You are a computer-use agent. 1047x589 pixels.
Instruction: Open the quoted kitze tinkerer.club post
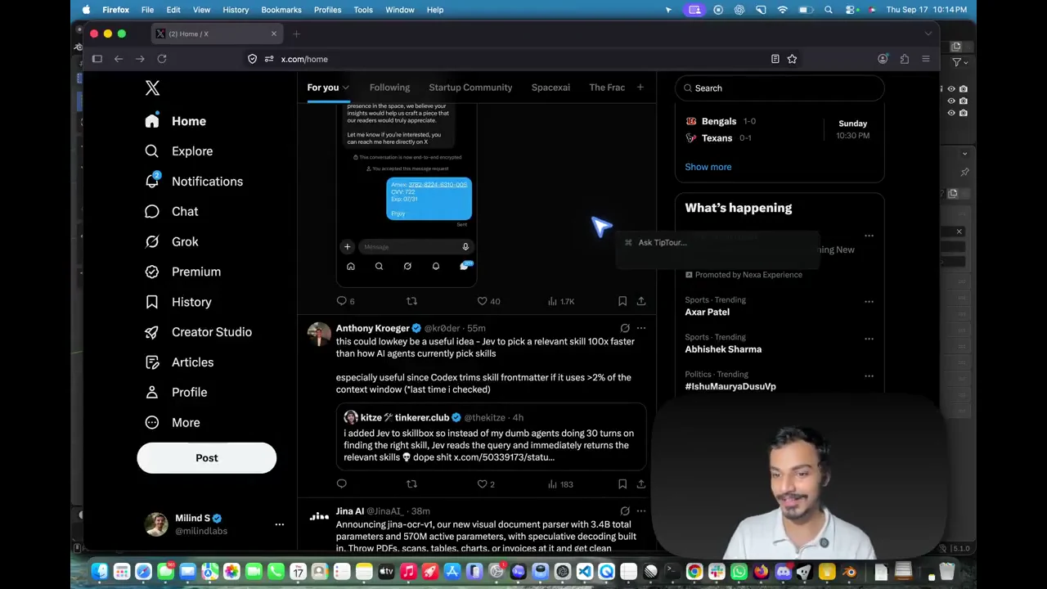[x=492, y=437]
